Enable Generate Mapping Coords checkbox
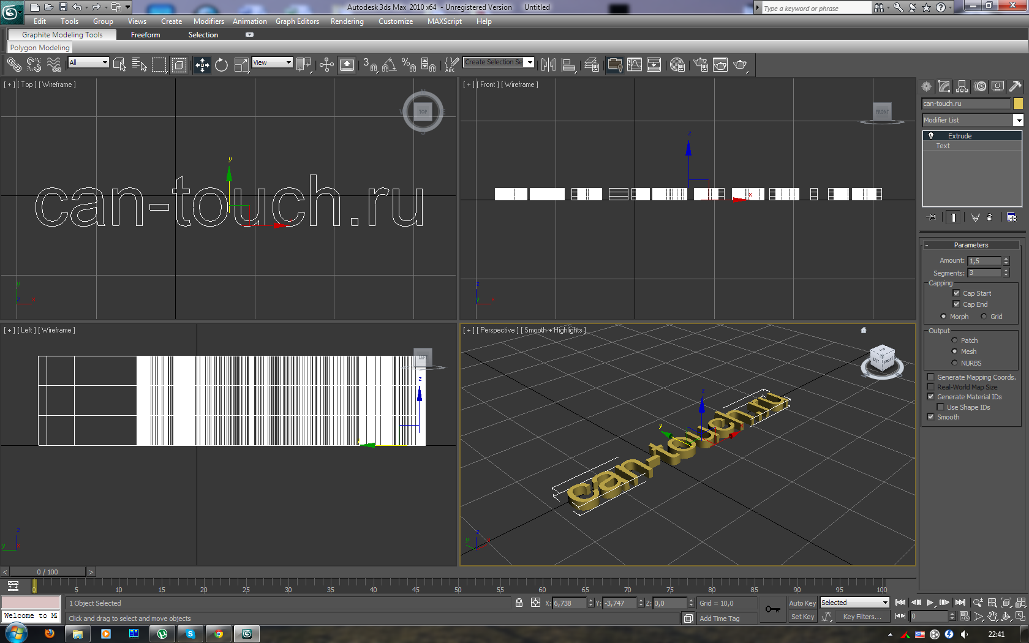1029x643 pixels. coord(931,377)
